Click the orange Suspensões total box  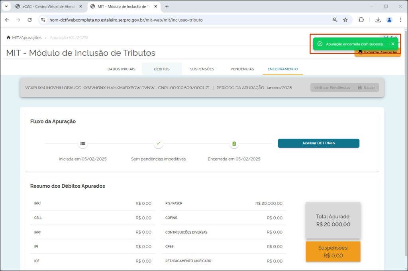coord(333,251)
